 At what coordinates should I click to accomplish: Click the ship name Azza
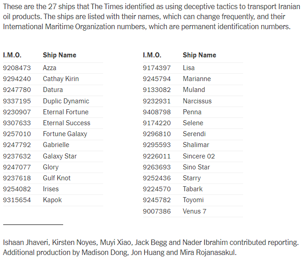click(50, 68)
